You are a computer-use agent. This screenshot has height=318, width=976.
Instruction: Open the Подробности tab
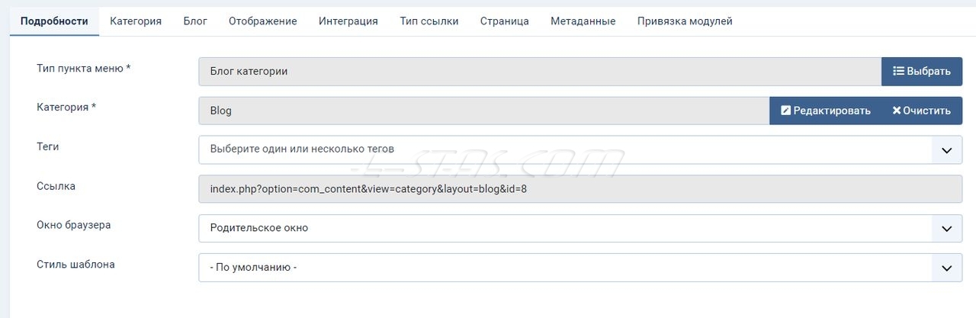point(54,21)
